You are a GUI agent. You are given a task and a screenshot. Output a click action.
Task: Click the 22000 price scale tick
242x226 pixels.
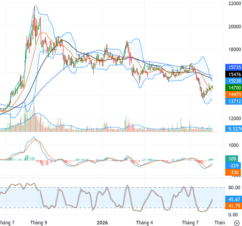(234, 4)
